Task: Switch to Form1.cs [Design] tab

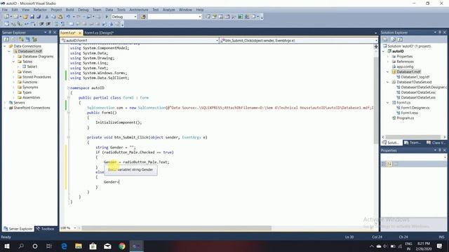Action: point(99,33)
